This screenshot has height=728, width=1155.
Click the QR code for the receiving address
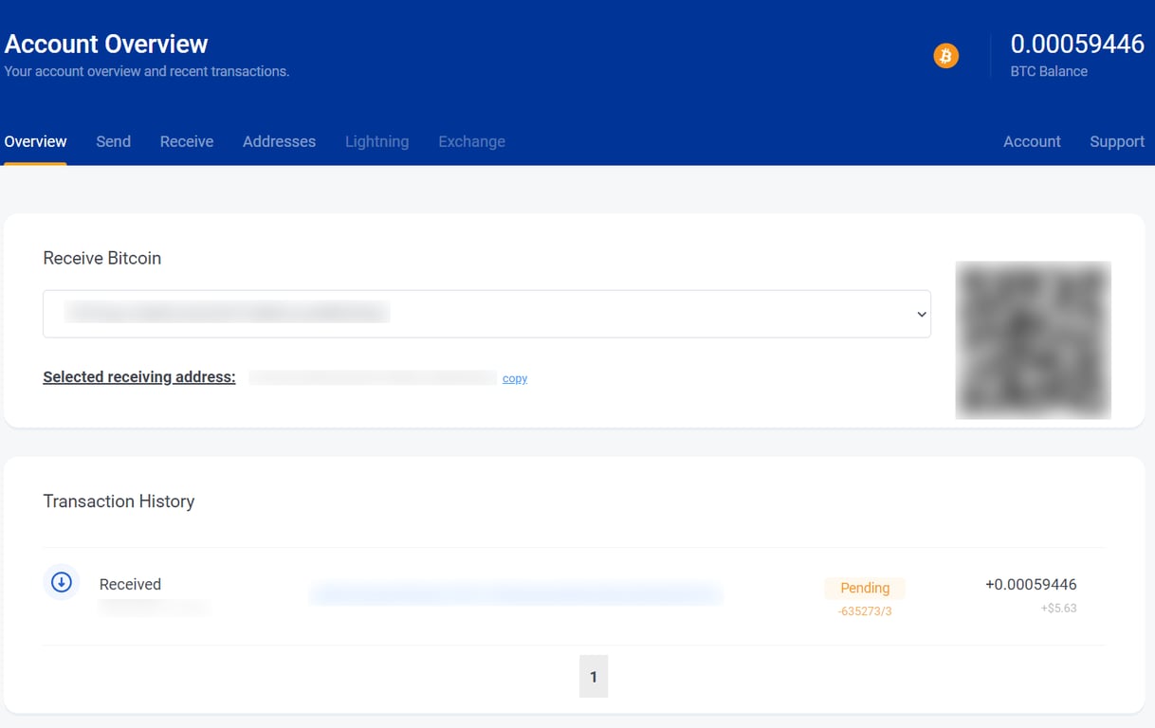click(1033, 339)
